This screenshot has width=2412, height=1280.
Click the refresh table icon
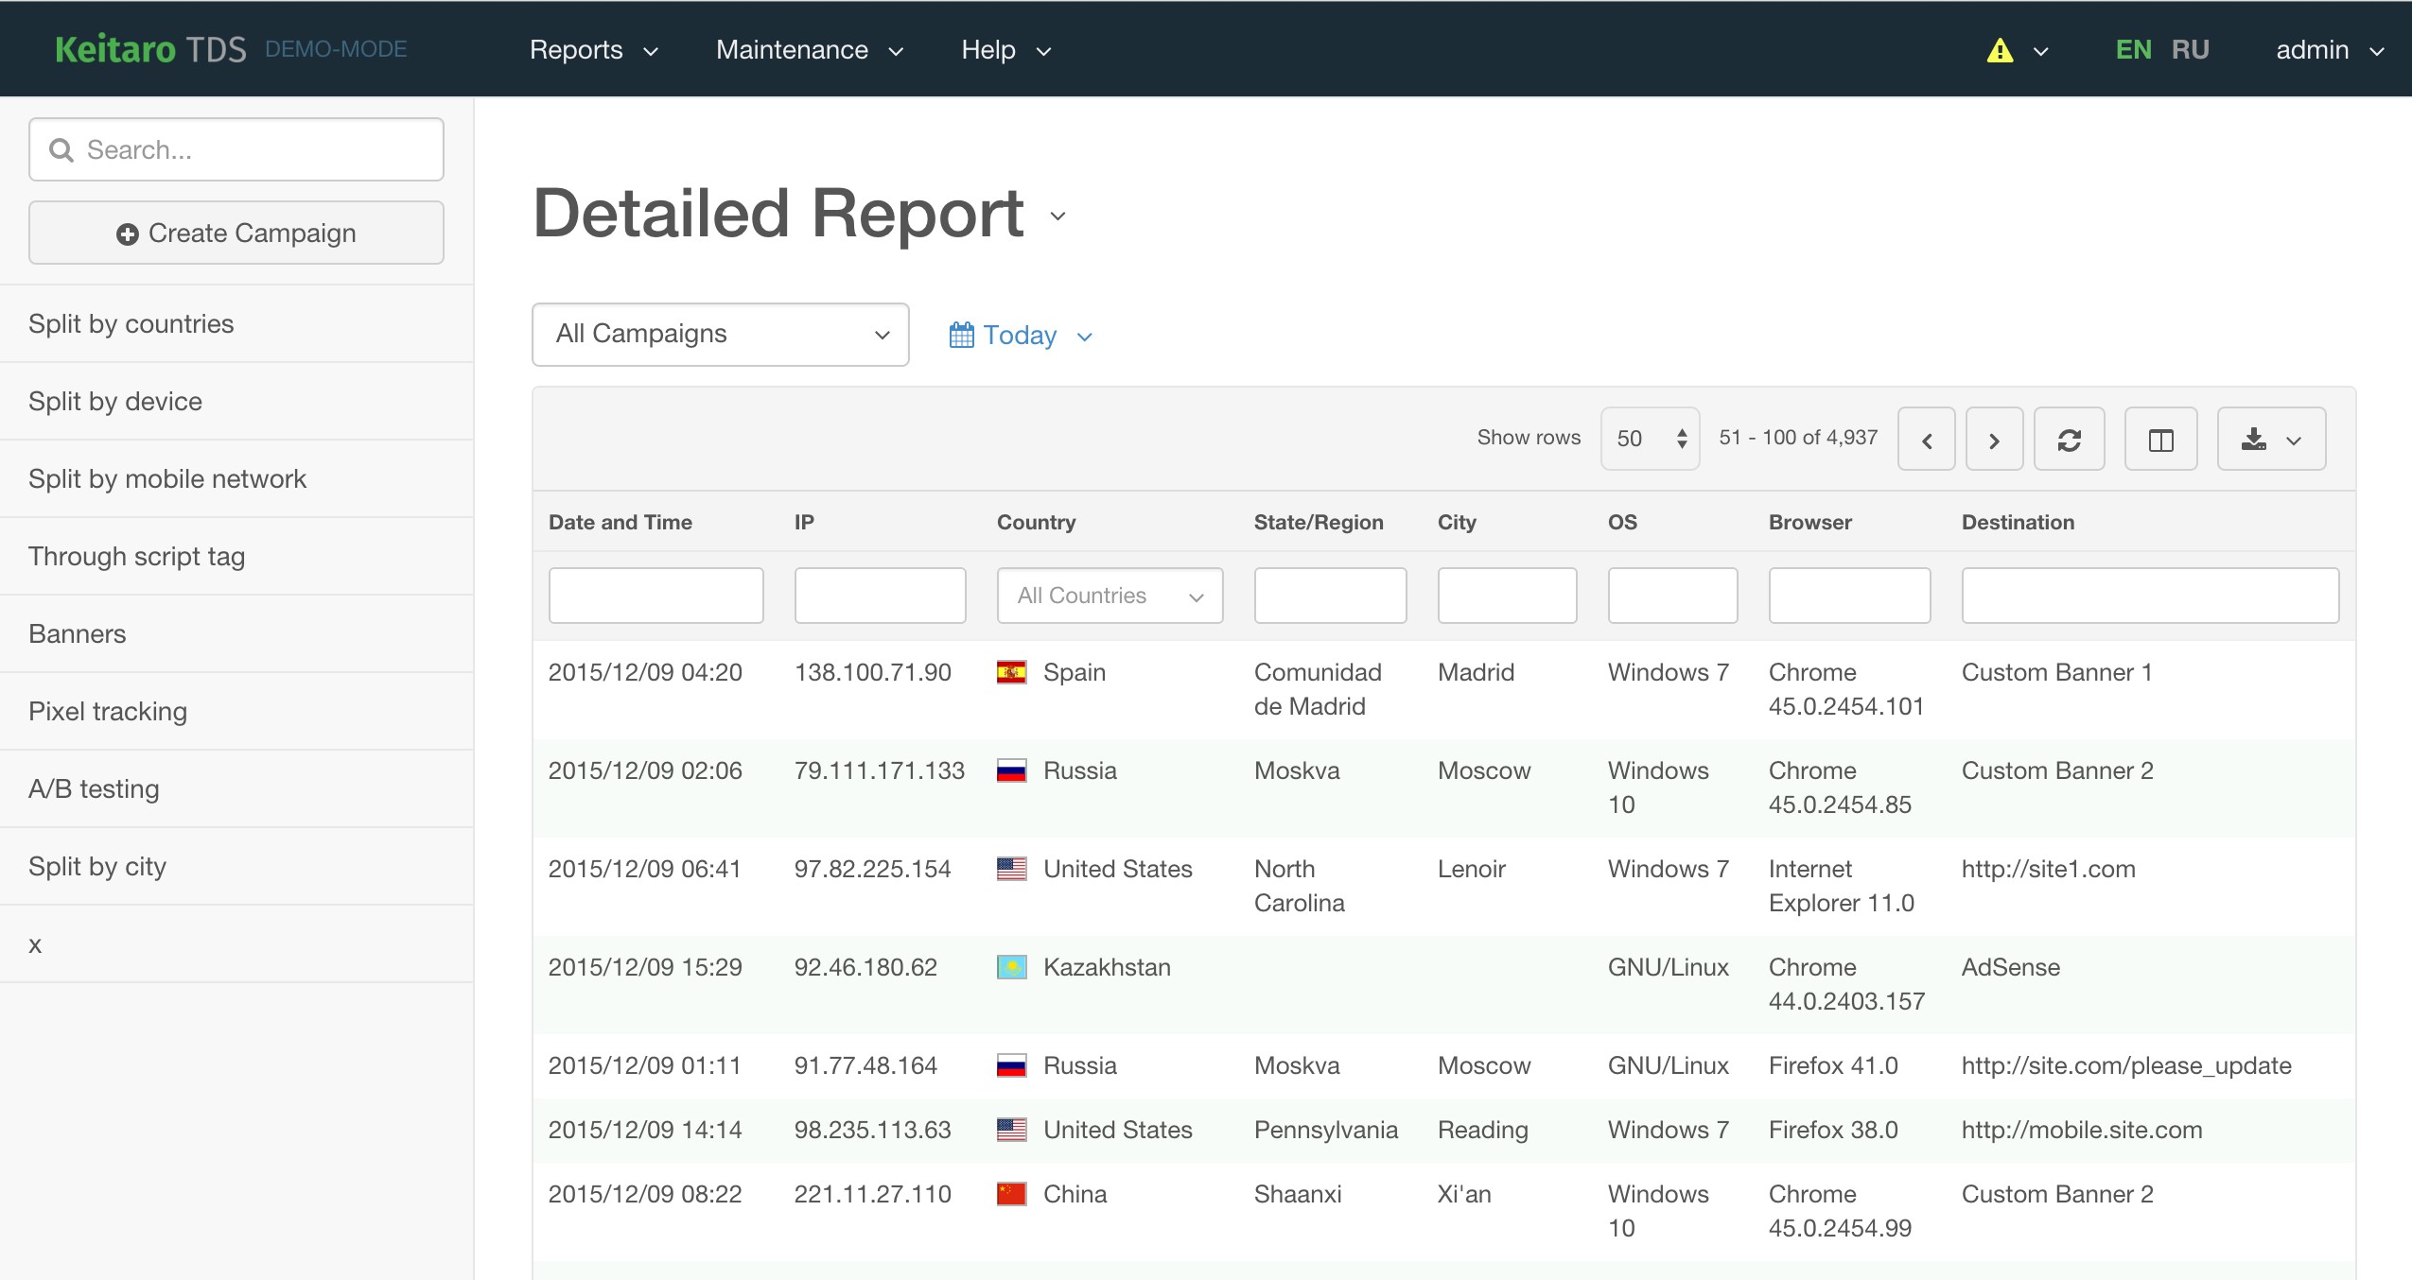click(x=2069, y=440)
